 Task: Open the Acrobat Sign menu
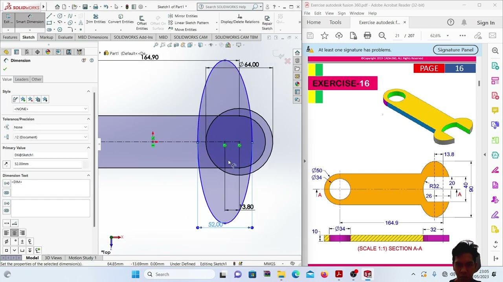tap(341, 13)
